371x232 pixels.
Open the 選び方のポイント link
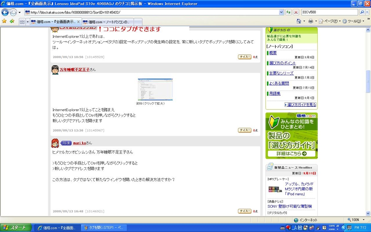point(282,63)
